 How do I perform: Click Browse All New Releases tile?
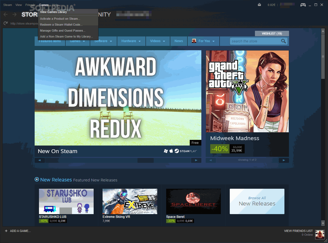(257, 201)
